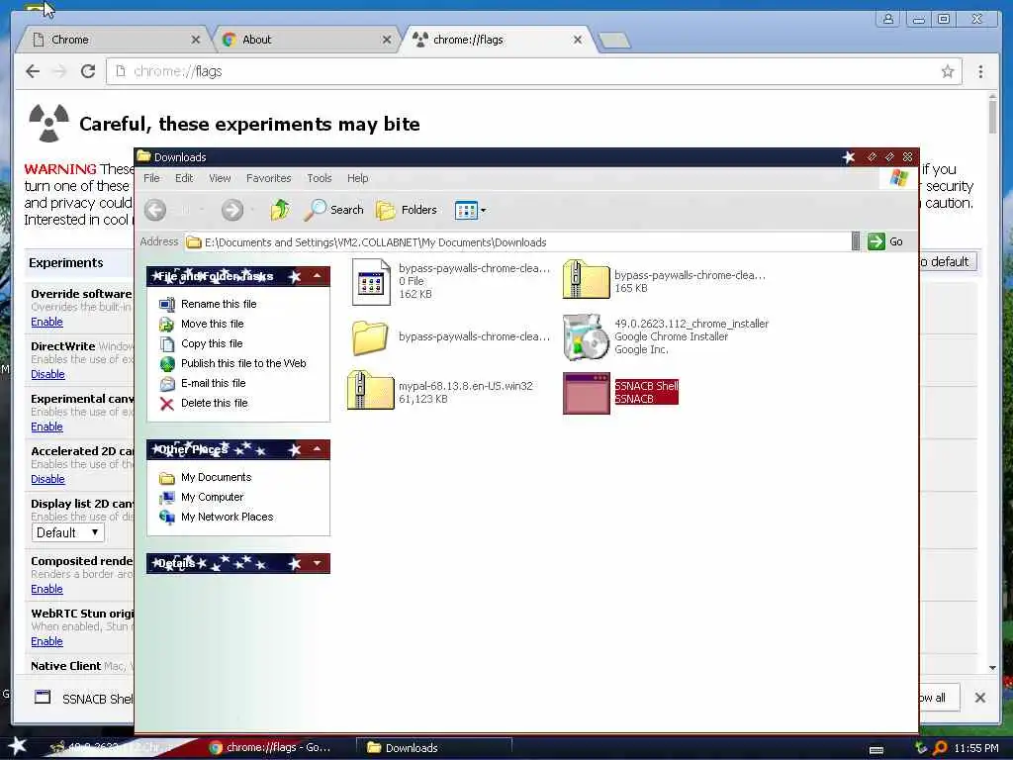Click Move this file task
1013x760 pixels.
click(212, 324)
